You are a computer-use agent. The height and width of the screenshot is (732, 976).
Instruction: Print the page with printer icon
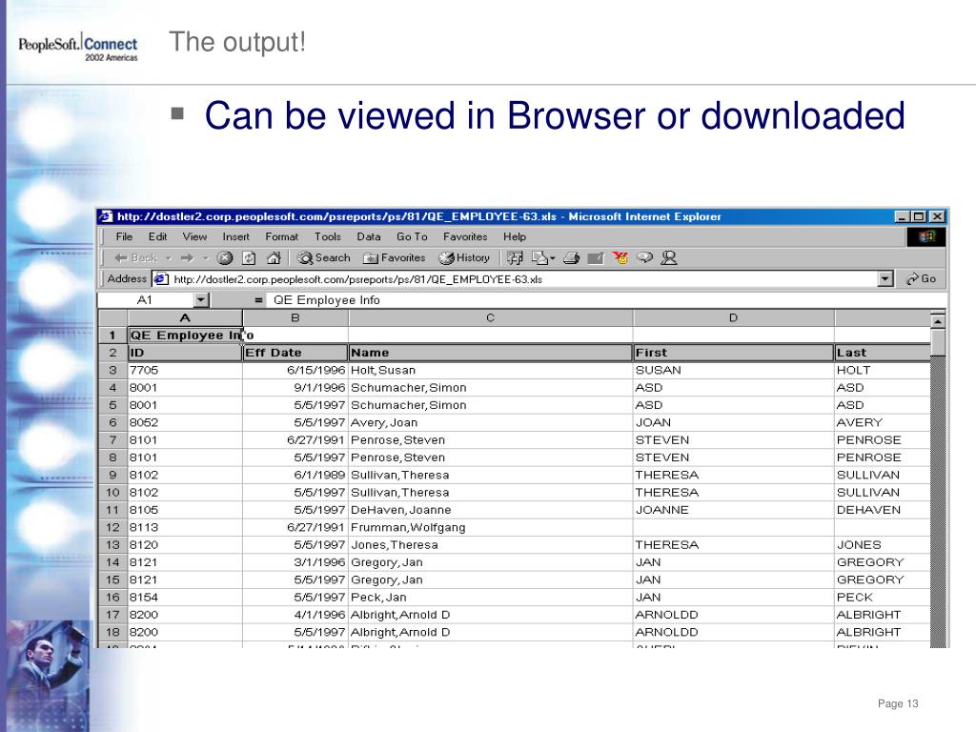point(571,257)
